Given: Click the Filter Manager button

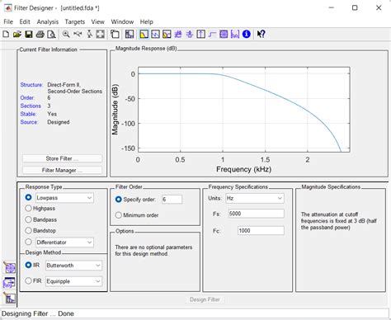Looking at the screenshot, I should (62, 170).
